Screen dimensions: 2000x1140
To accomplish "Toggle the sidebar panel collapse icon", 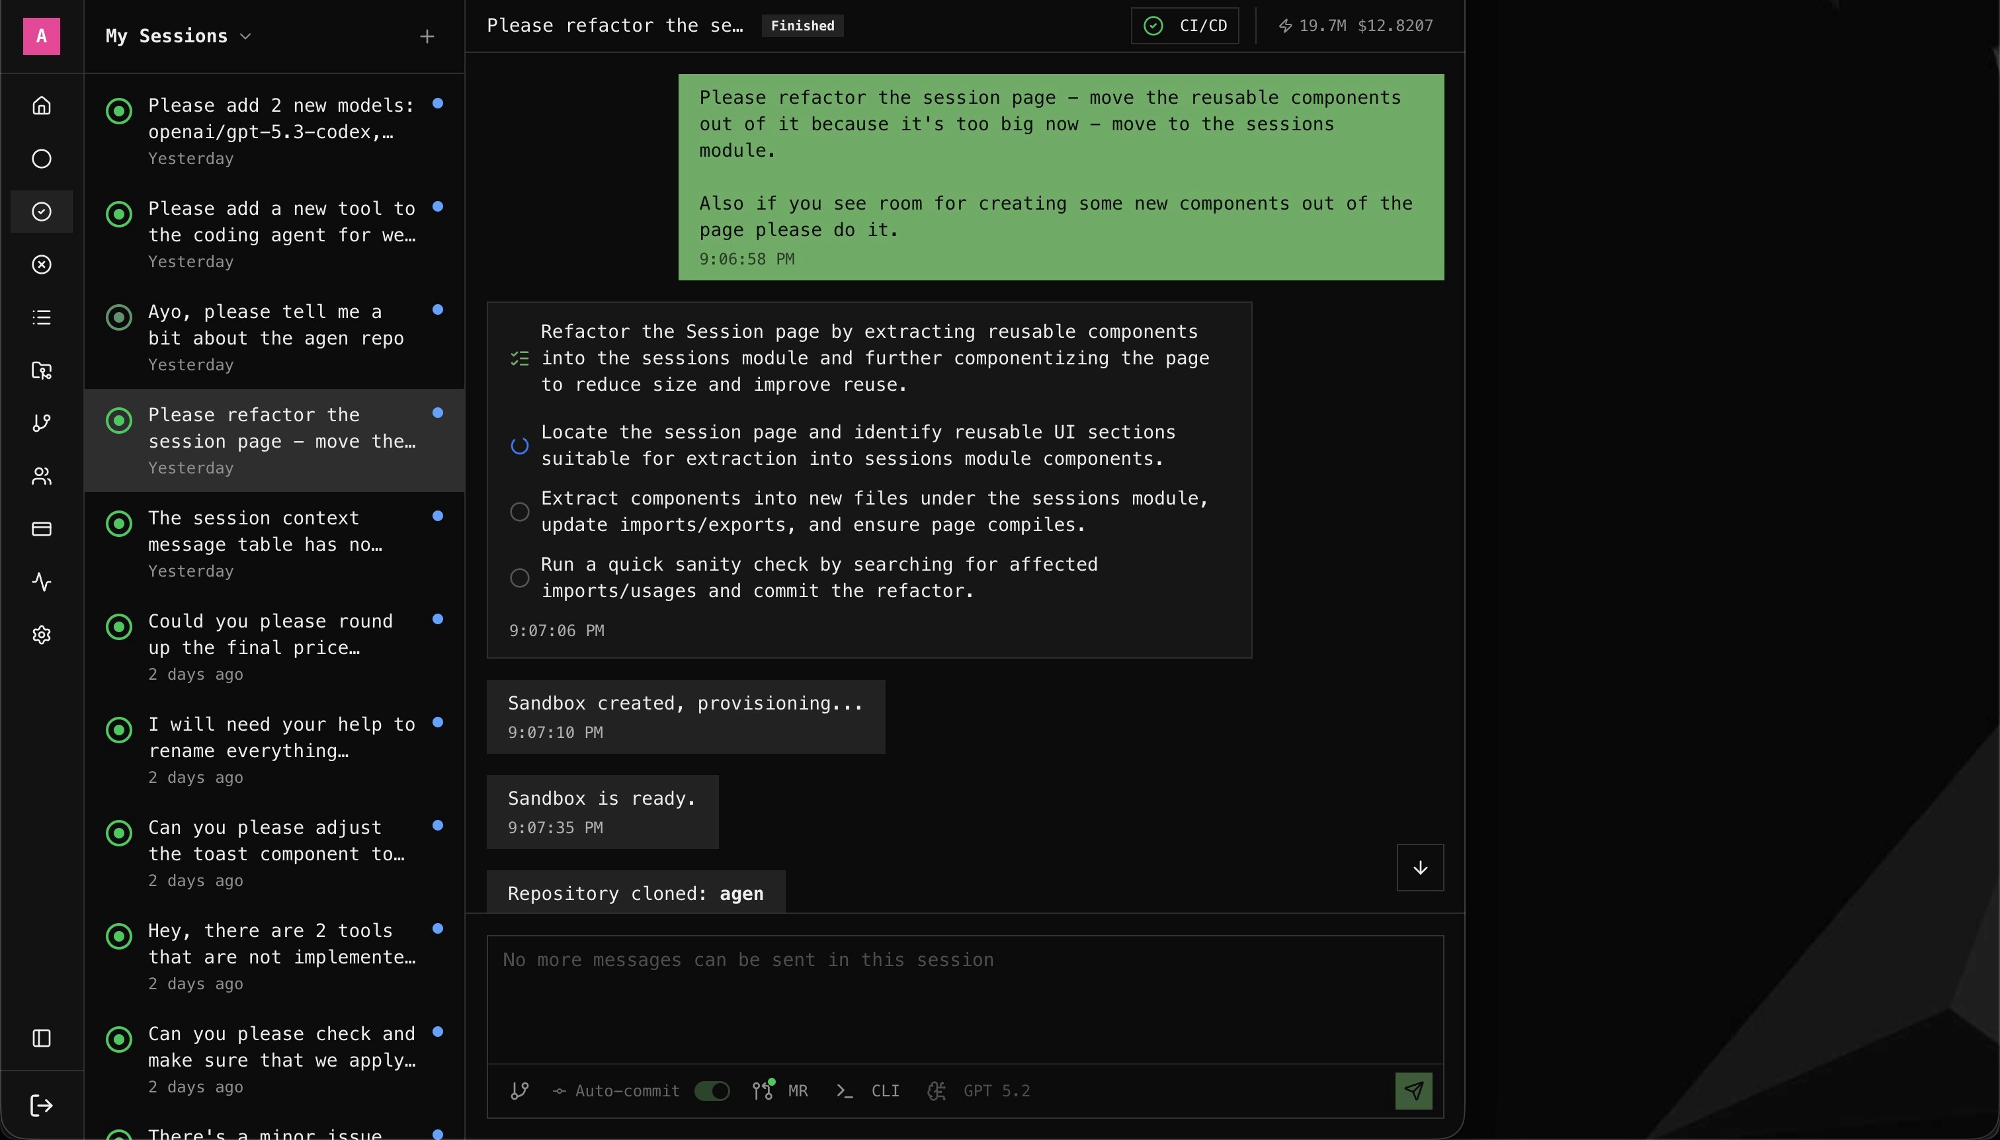I will [42, 1038].
